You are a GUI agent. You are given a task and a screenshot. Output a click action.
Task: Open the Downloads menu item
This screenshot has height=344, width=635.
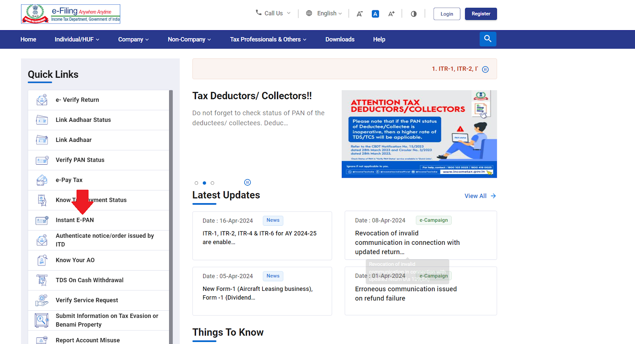(340, 39)
